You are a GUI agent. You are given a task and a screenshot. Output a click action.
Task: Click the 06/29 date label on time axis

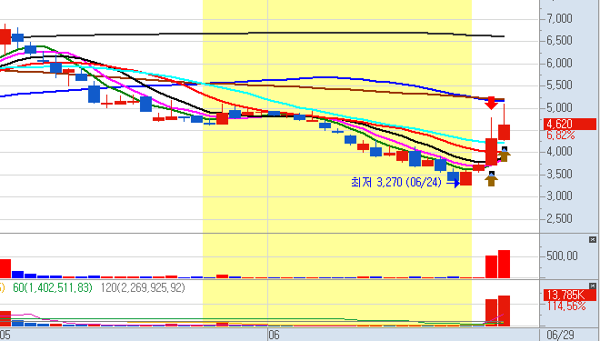pos(560,336)
